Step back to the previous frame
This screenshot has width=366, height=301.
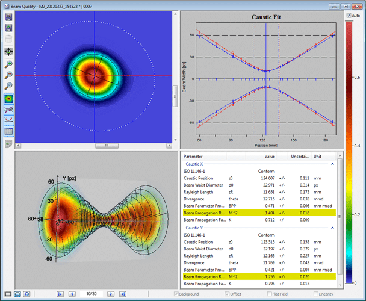[x=72, y=294]
